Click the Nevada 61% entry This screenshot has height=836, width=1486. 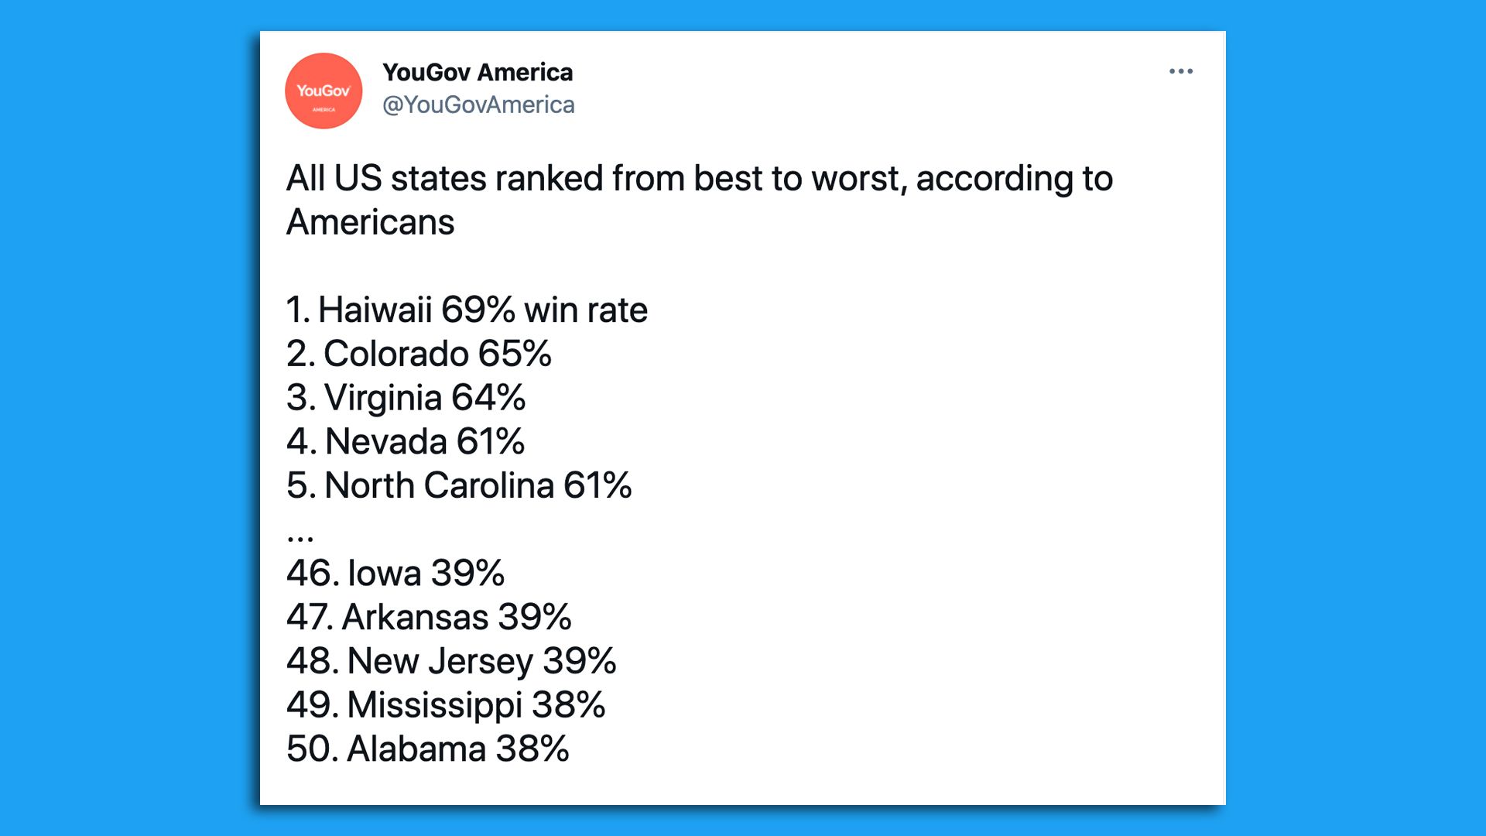pos(405,441)
